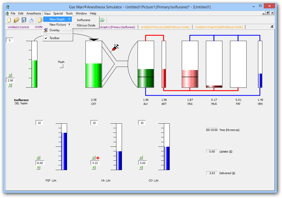Screen dimensions: 282x198
Task: Click the CO value field 5.00
Action: click(x=143, y=163)
